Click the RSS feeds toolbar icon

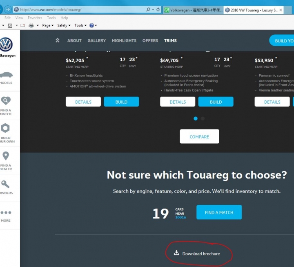coord(10,25)
